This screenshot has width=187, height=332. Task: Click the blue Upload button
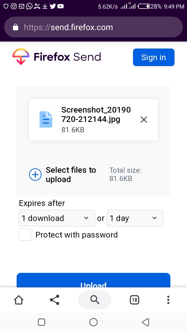pyautogui.click(x=94, y=280)
